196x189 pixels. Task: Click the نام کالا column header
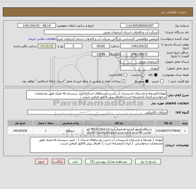click(x=119, y=123)
